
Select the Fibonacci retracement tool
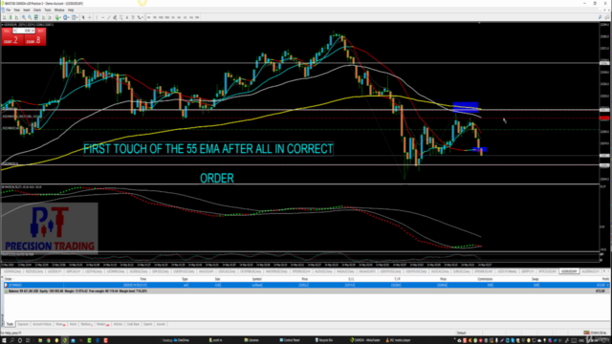tap(121, 17)
